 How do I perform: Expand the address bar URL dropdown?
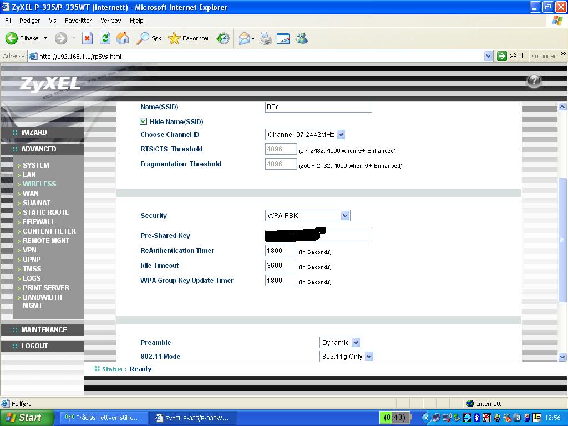tap(488, 56)
